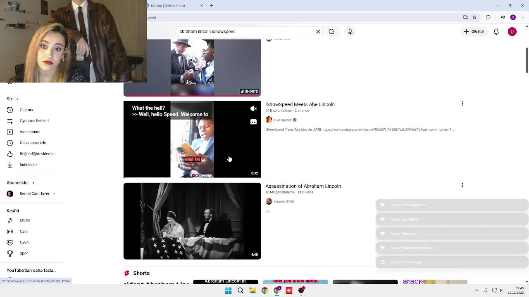The width and height of the screenshot is (529, 297).
Task: Open the YouTube account avatar menu
Action: tap(512, 32)
